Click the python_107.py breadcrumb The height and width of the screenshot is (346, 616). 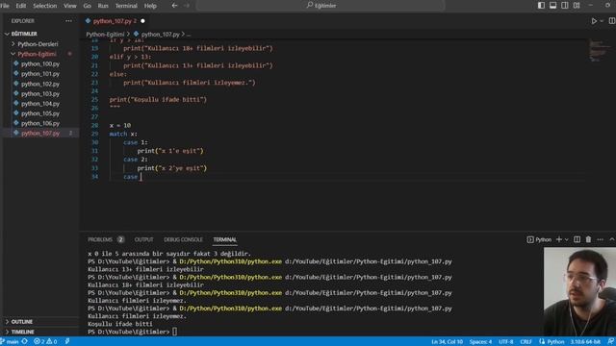(x=160, y=35)
